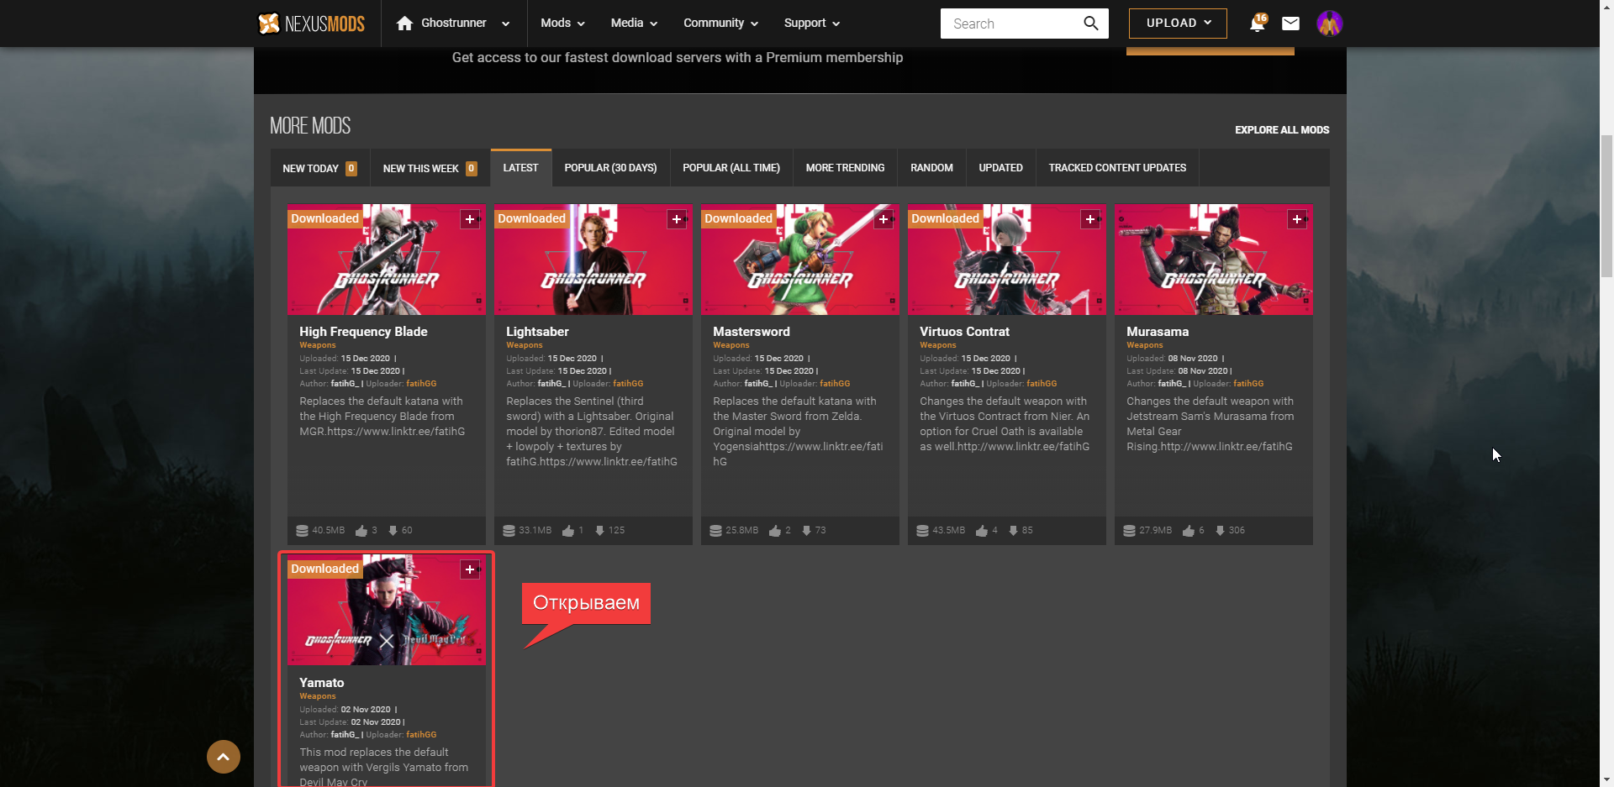Track the Mastersword mod with plus icon
Screen dimensions: 1614x787
point(883,219)
